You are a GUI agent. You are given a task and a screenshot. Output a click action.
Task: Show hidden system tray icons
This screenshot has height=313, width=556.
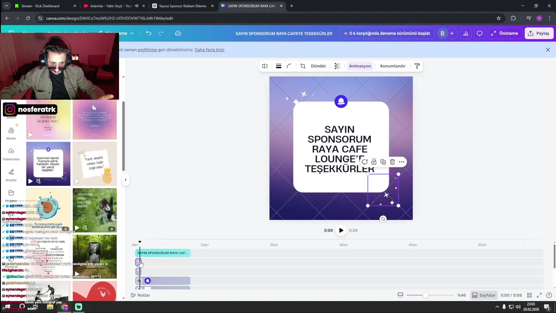pos(497,307)
